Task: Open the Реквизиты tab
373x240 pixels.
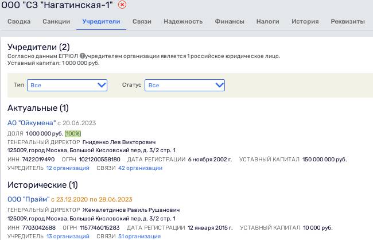Action: pos(348,21)
